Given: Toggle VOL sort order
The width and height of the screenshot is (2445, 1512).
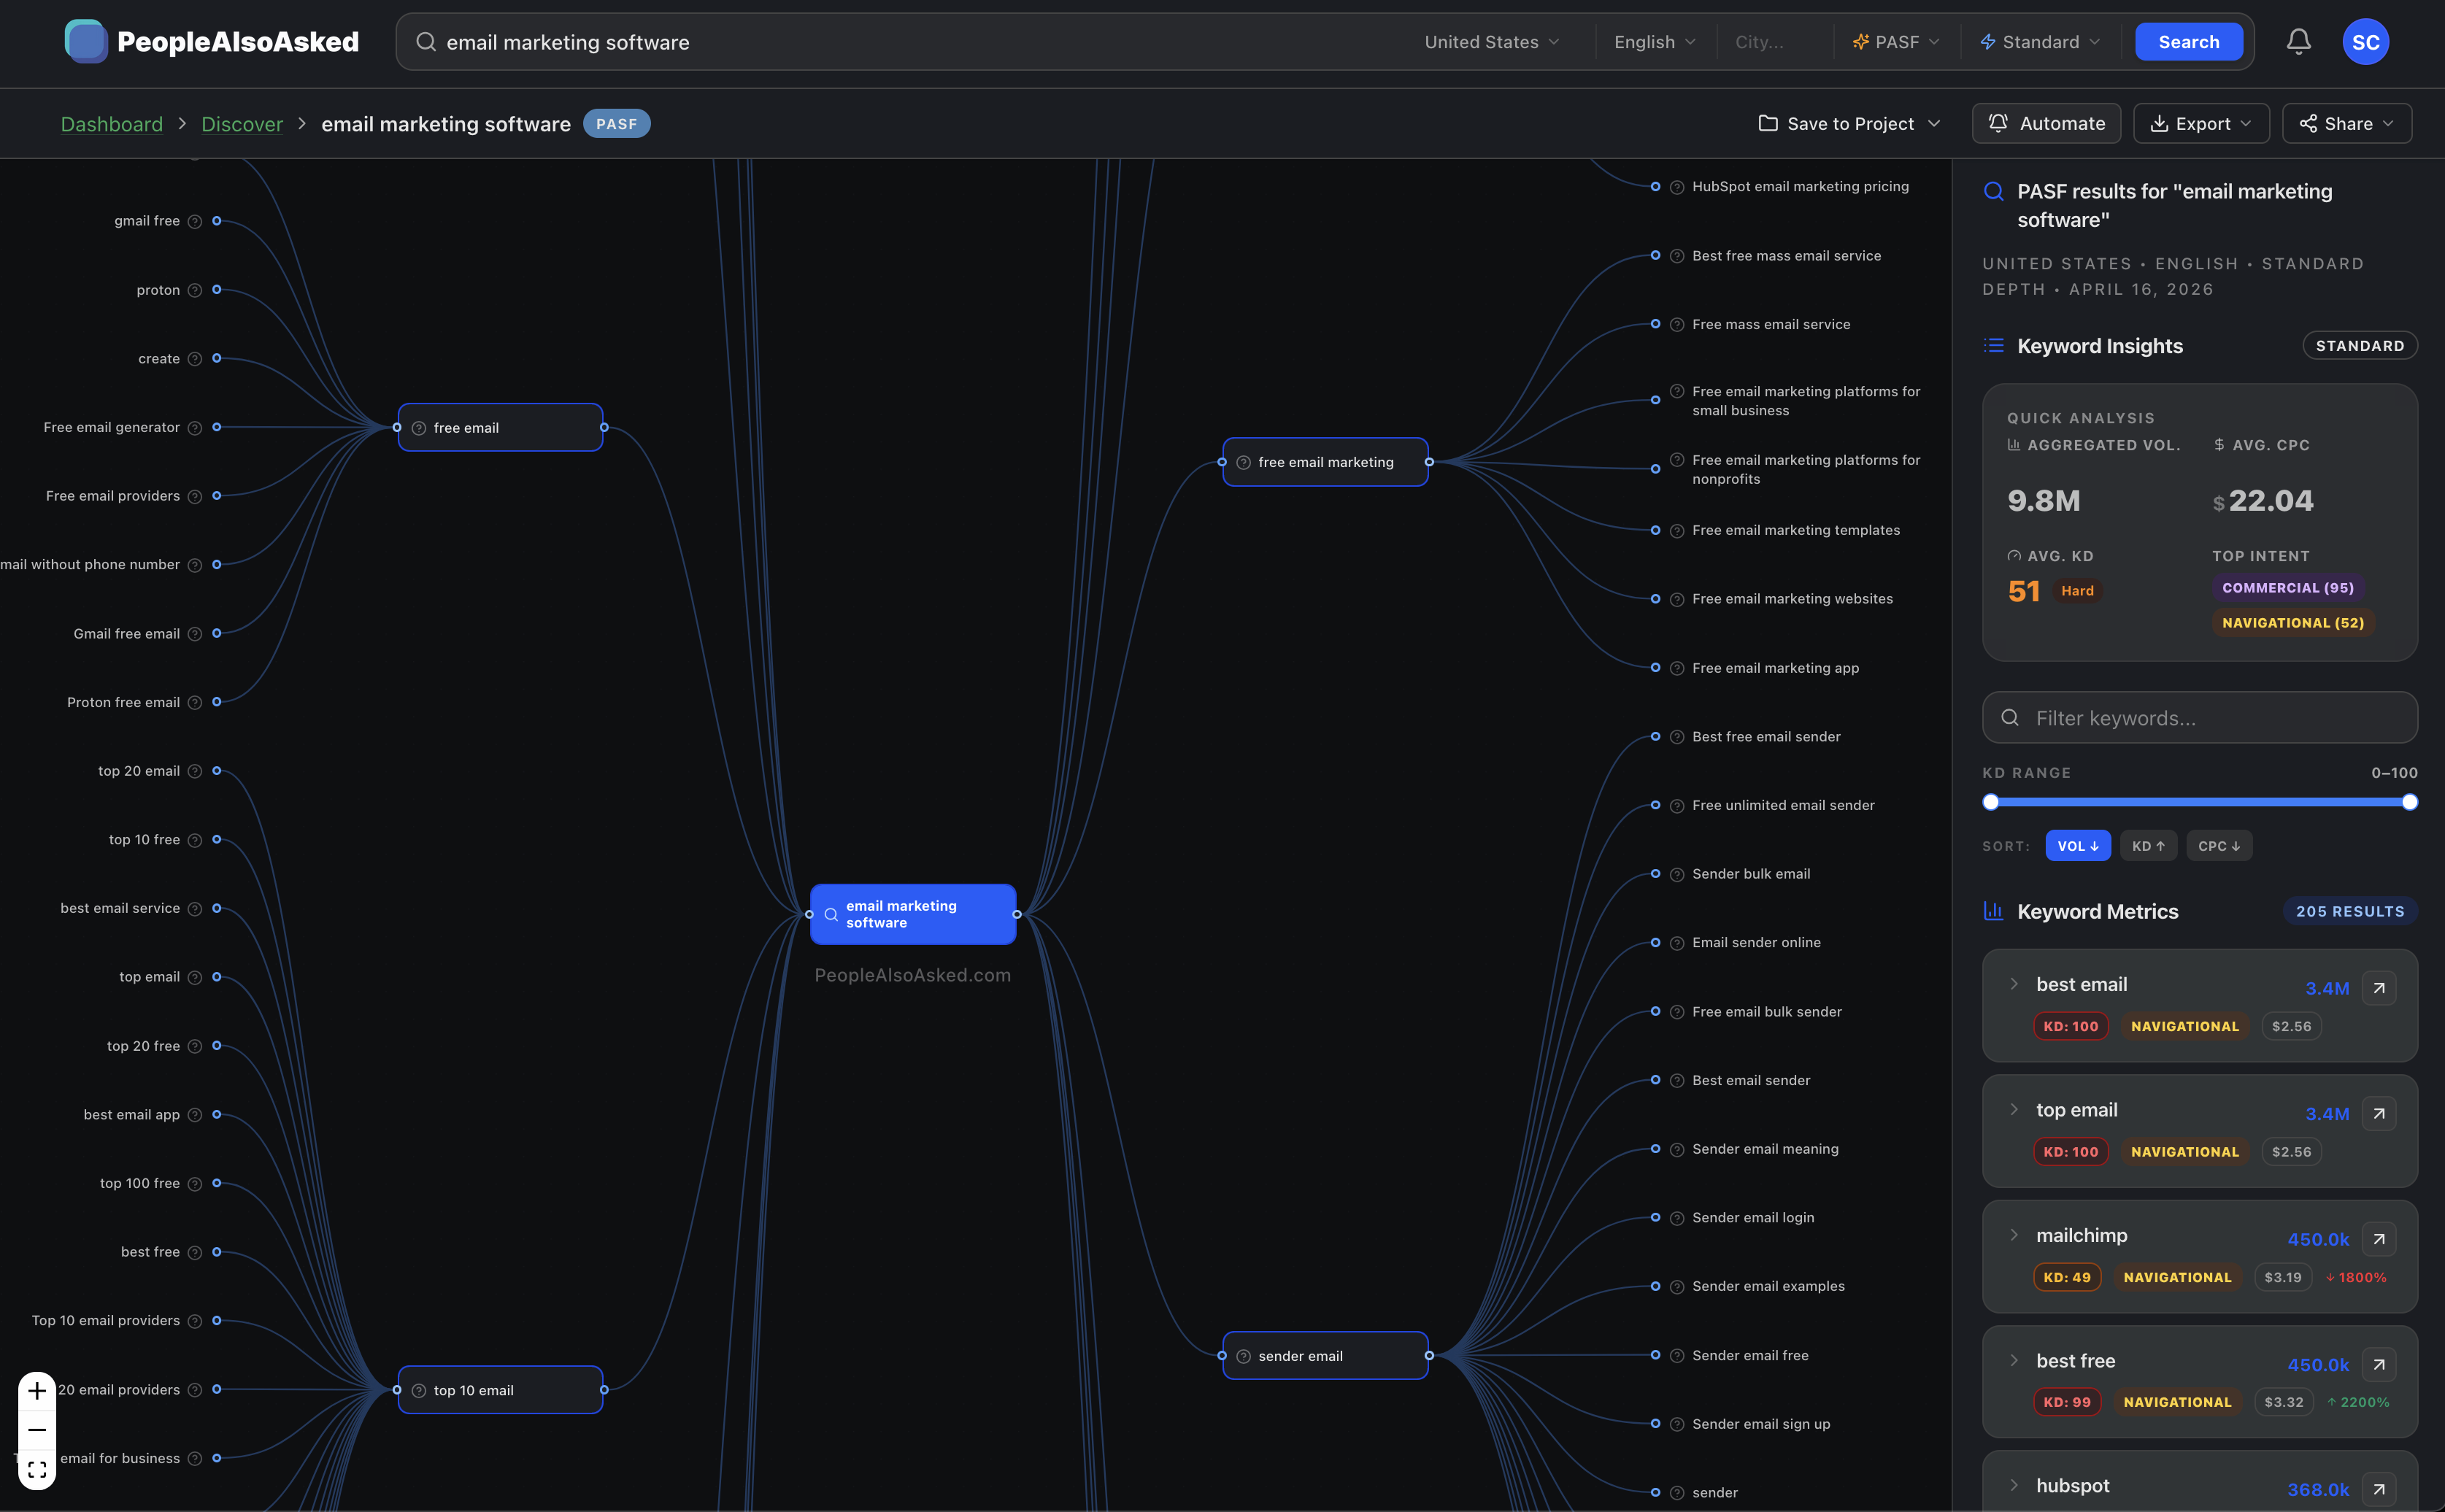Looking at the screenshot, I should (x=2077, y=846).
